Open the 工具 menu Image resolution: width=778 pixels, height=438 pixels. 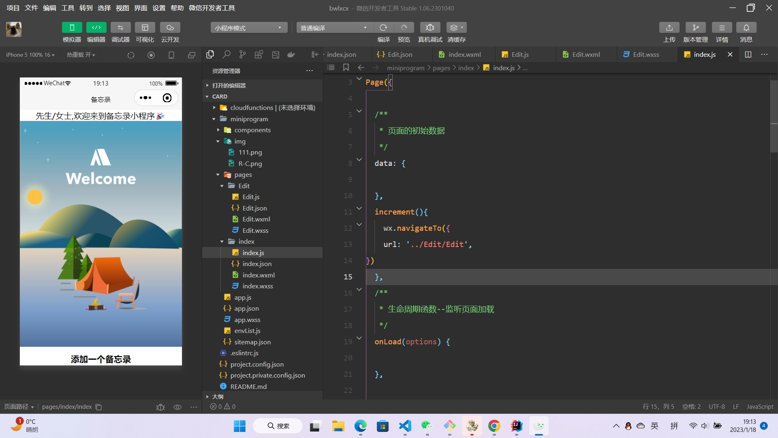coord(68,8)
